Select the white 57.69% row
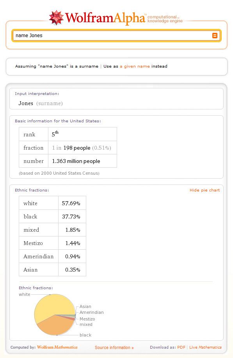233x358 pixels. coord(52,203)
